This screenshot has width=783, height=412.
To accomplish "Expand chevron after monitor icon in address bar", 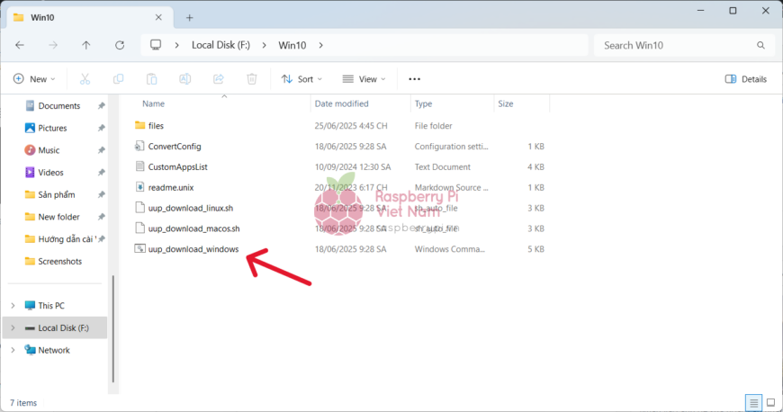I will point(176,46).
